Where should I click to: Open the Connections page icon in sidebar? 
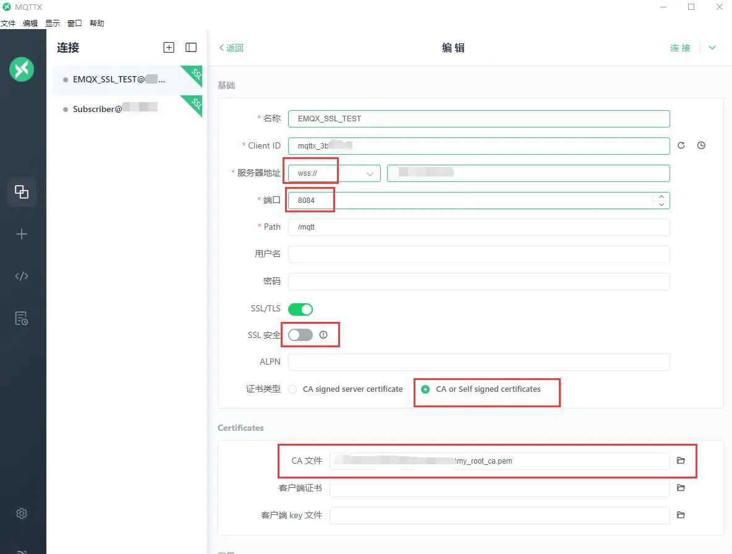(22, 192)
